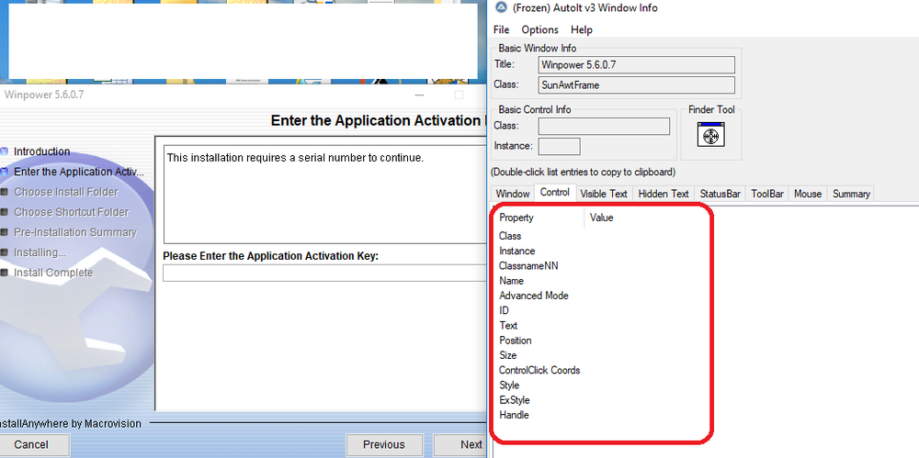Image resolution: width=919 pixels, height=458 pixels.
Task: Click the Title field showing Winpower 5.6.0.7
Action: pyautogui.click(x=636, y=64)
